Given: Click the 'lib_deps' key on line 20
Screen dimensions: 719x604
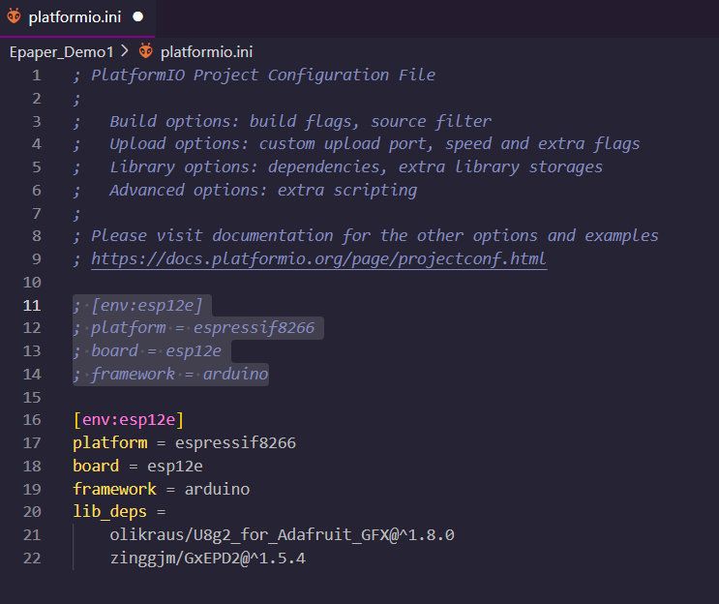Looking at the screenshot, I should 110,512.
